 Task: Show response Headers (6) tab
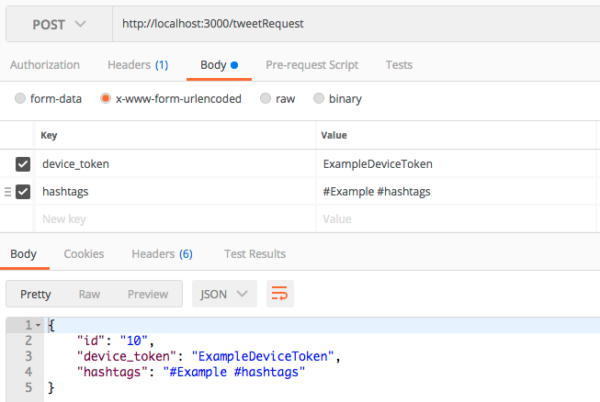[x=162, y=254]
